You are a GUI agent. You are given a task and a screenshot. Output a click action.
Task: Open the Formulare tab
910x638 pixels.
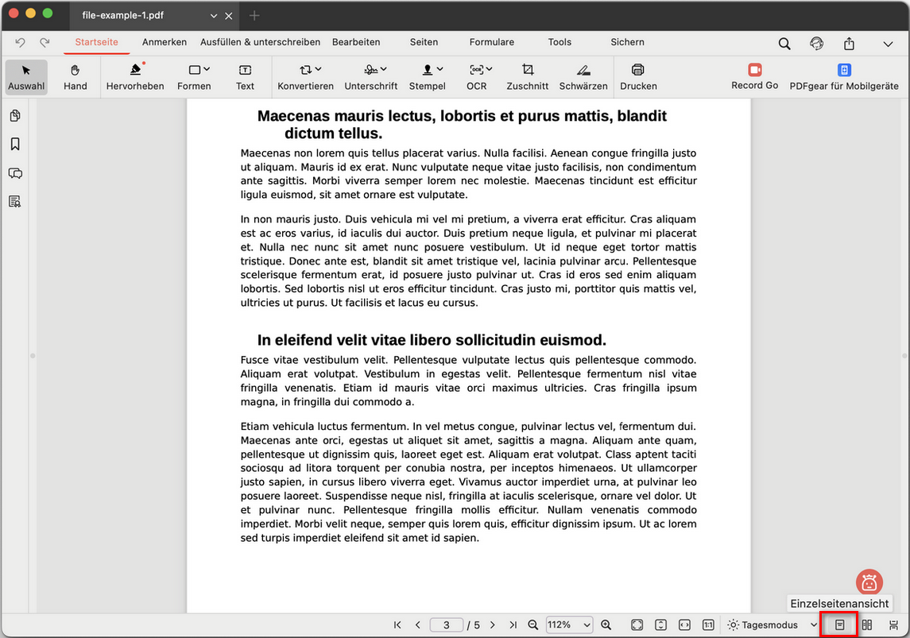coord(492,42)
